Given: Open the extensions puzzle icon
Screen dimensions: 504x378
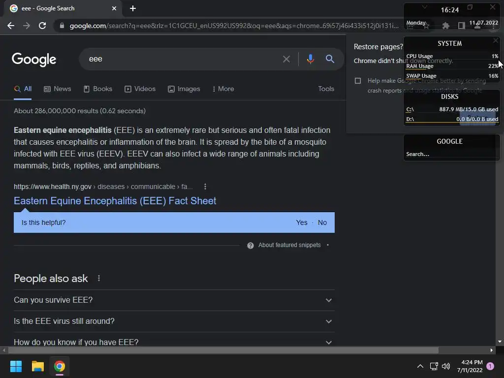Looking at the screenshot, I should pos(445,26).
